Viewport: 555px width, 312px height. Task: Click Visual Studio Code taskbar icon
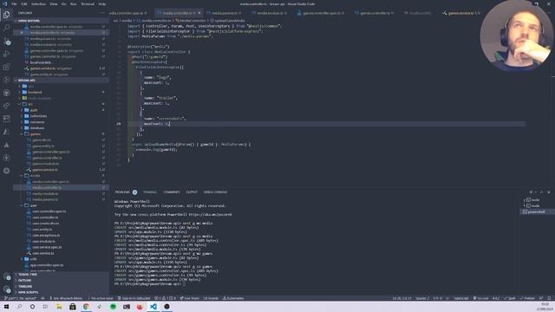click(x=153, y=307)
